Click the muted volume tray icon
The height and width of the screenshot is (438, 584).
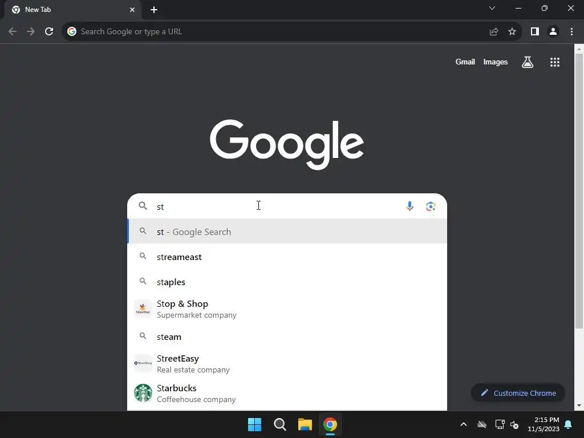514,424
